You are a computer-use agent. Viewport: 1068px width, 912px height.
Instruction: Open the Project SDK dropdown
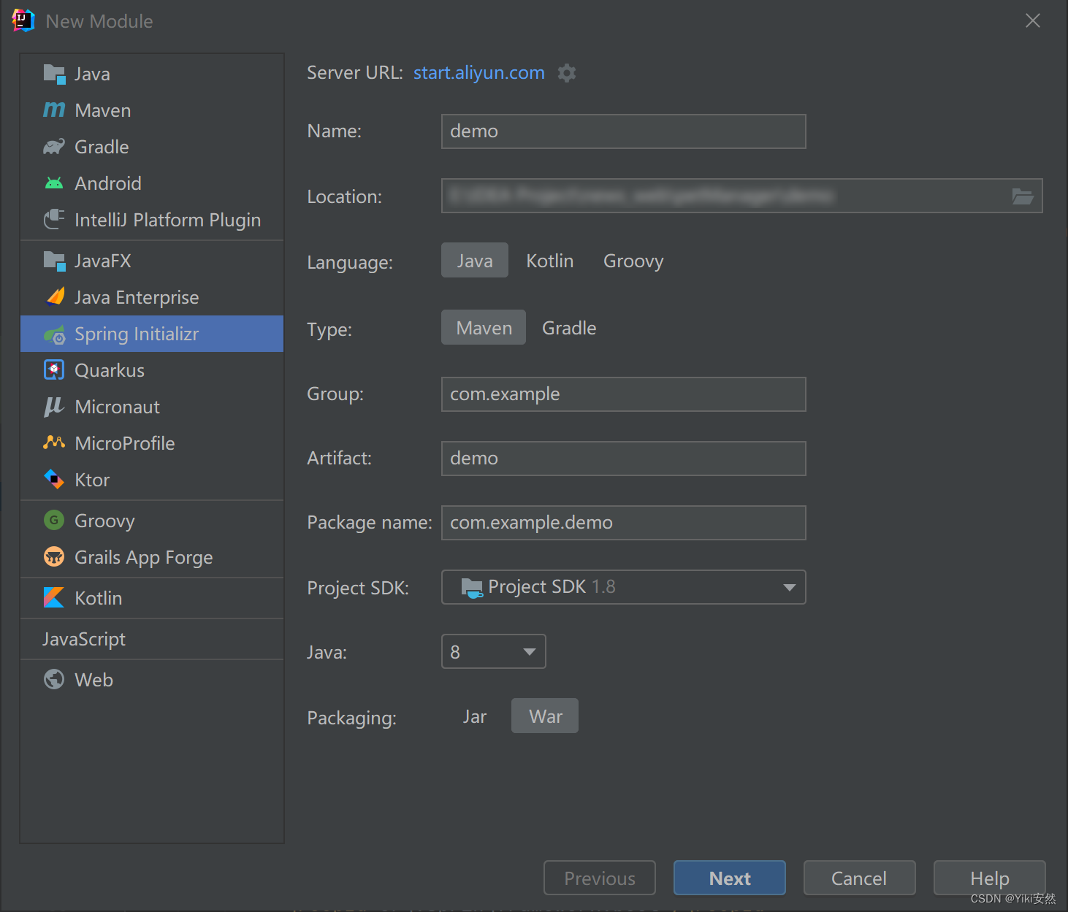pyautogui.click(x=624, y=587)
